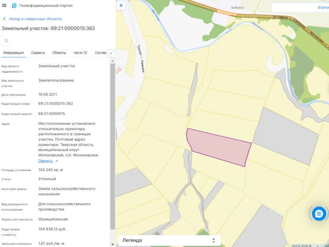Collapse the address text via Свернуть chevron

point(57,161)
